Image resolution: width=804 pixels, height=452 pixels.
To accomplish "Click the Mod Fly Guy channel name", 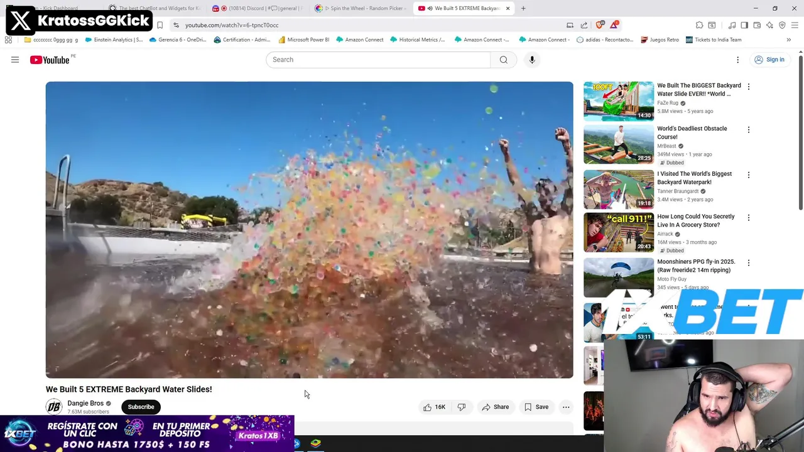I will (x=671, y=279).
